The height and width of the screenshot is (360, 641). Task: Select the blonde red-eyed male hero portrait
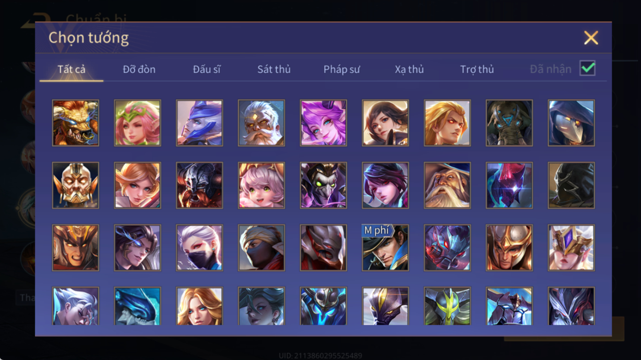tap(447, 123)
